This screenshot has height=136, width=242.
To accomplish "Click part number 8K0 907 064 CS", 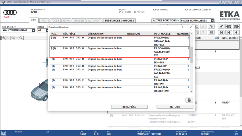I will pos(133,115).
